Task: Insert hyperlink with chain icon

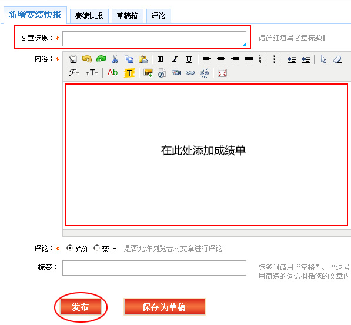Action: [x=190, y=73]
